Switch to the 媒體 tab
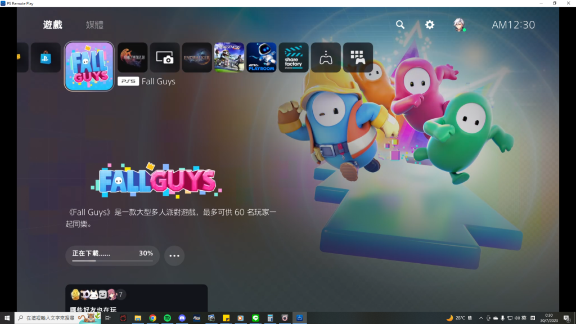The width and height of the screenshot is (576, 324). coord(94,25)
